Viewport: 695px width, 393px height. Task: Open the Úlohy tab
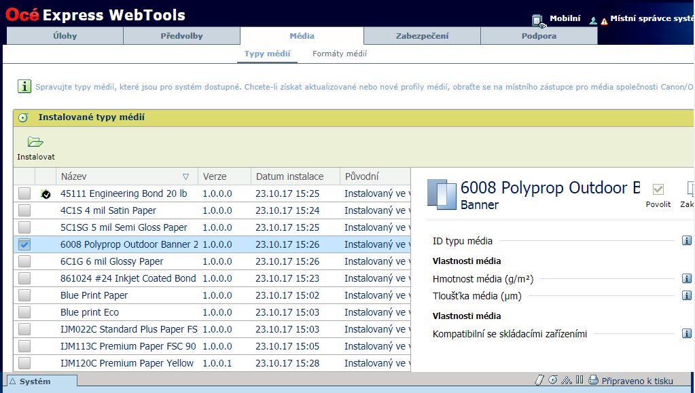65,36
